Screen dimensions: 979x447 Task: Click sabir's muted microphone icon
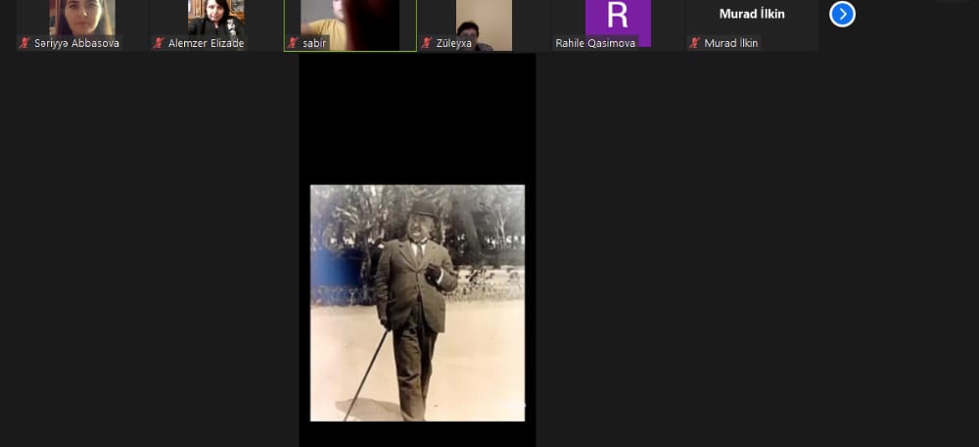[x=292, y=43]
